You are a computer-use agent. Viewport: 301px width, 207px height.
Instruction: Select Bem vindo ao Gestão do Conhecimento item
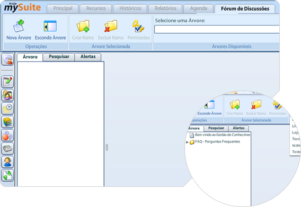click(x=223, y=135)
